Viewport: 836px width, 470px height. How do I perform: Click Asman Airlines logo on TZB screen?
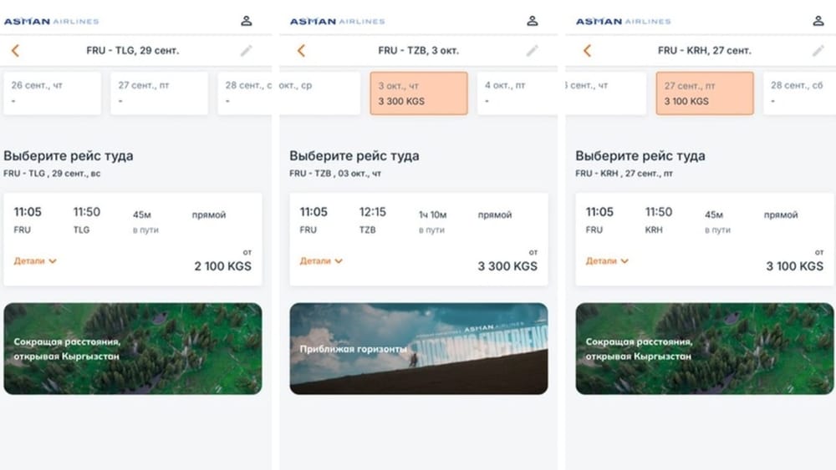[x=337, y=22]
